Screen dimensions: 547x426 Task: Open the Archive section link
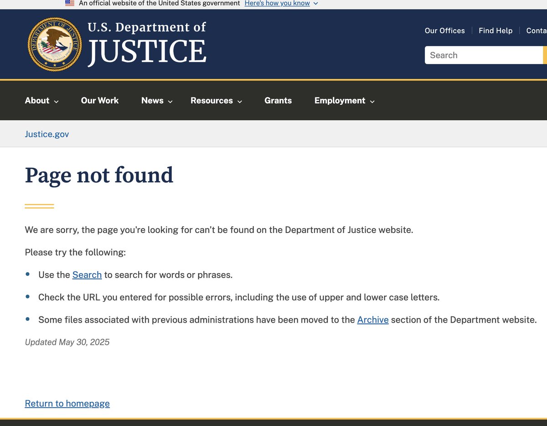pos(372,319)
